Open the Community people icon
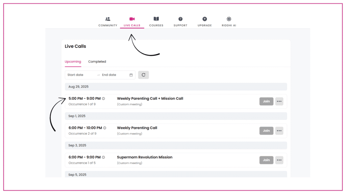Viewport: 346px width, 194px height. (x=108, y=19)
